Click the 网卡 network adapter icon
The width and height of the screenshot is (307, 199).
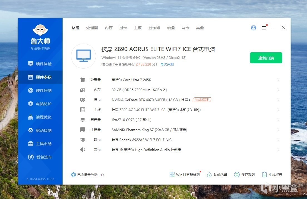point(82,140)
